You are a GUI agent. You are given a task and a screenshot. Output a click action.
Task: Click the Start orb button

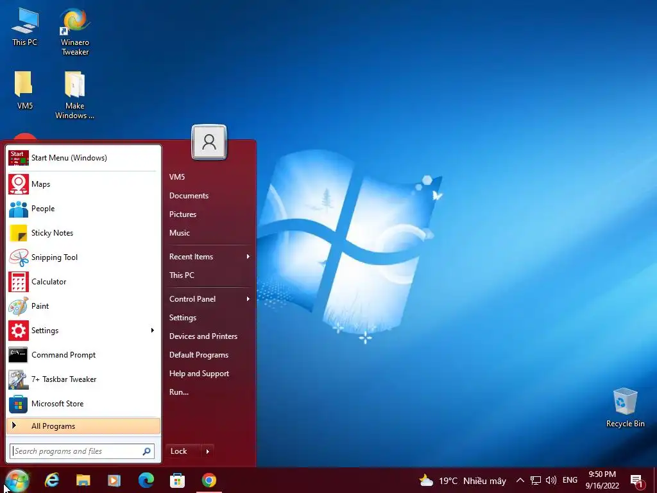point(17,480)
